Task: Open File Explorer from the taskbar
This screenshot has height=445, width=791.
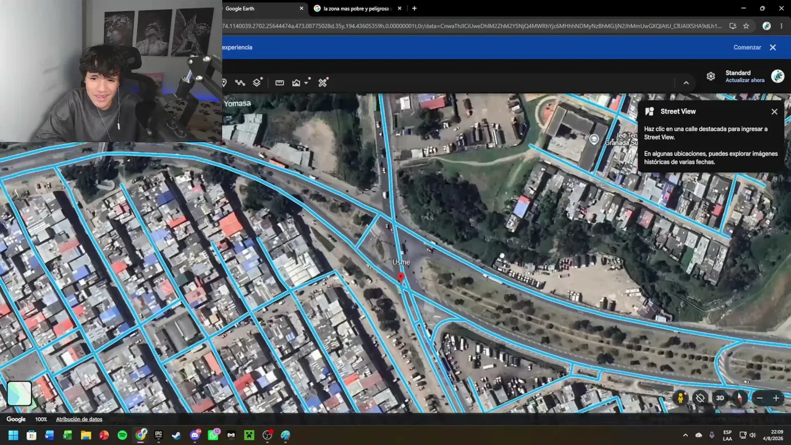Action: point(86,435)
